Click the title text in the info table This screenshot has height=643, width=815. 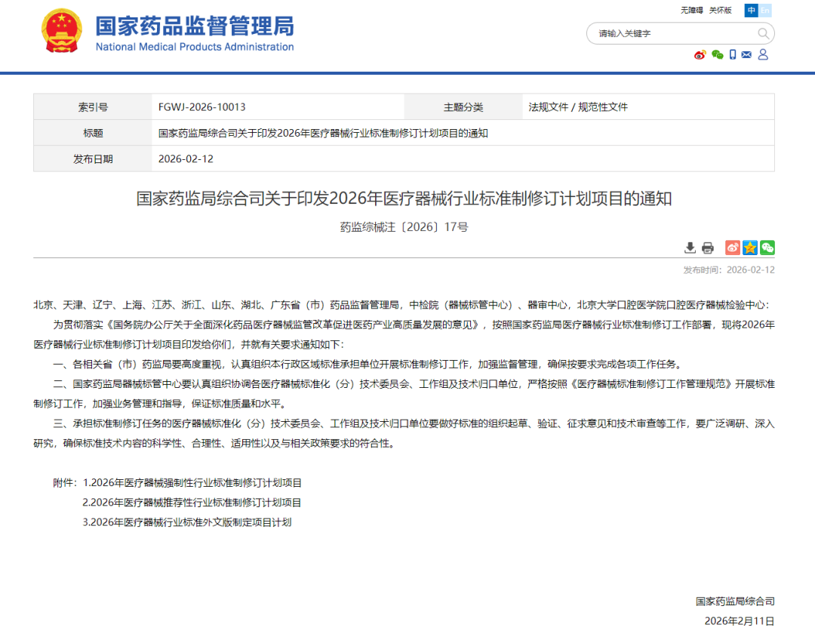click(323, 133)
